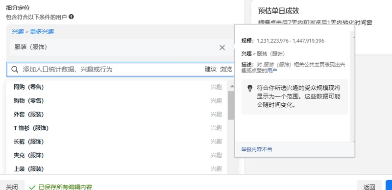Click the scrollbar up arrow in suggestion list
392x190 pixels.
pyautogui.click(x=232, y=87)
